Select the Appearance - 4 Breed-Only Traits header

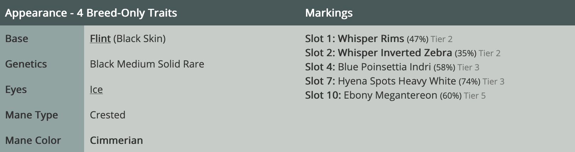[x=91, y=13]
